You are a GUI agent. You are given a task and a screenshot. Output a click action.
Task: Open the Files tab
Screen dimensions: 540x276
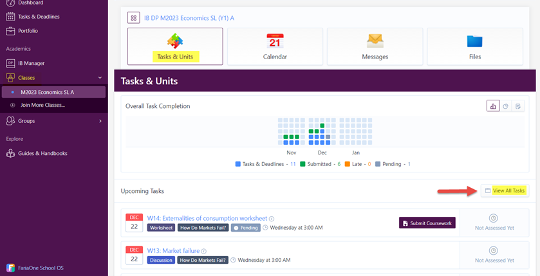point(475,46)
